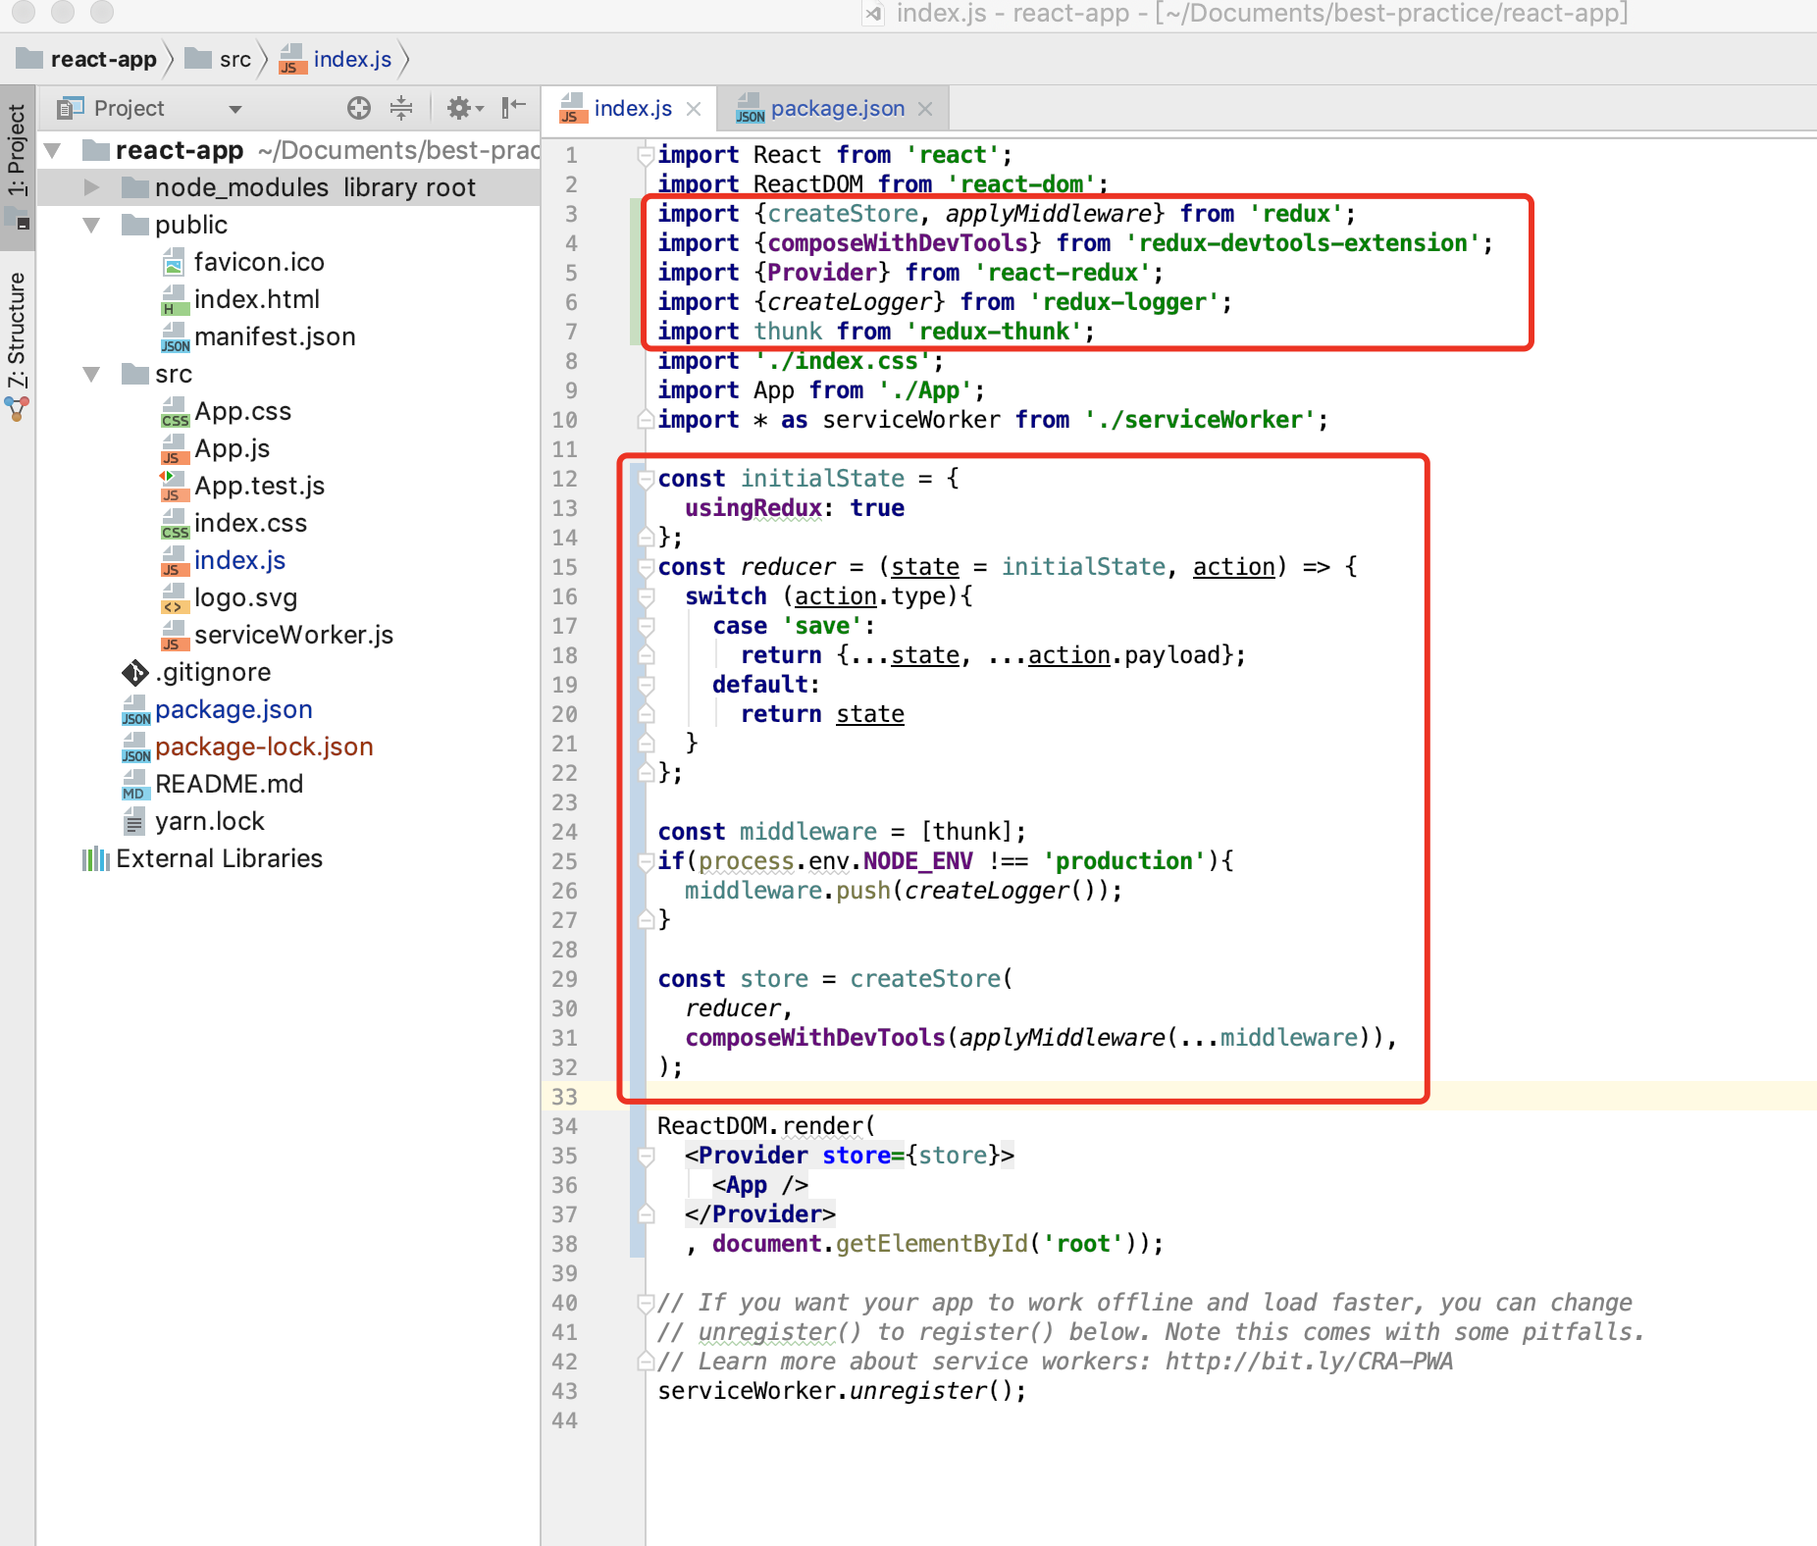Click the favicon.ico image file icon

[x=175, y=263]
